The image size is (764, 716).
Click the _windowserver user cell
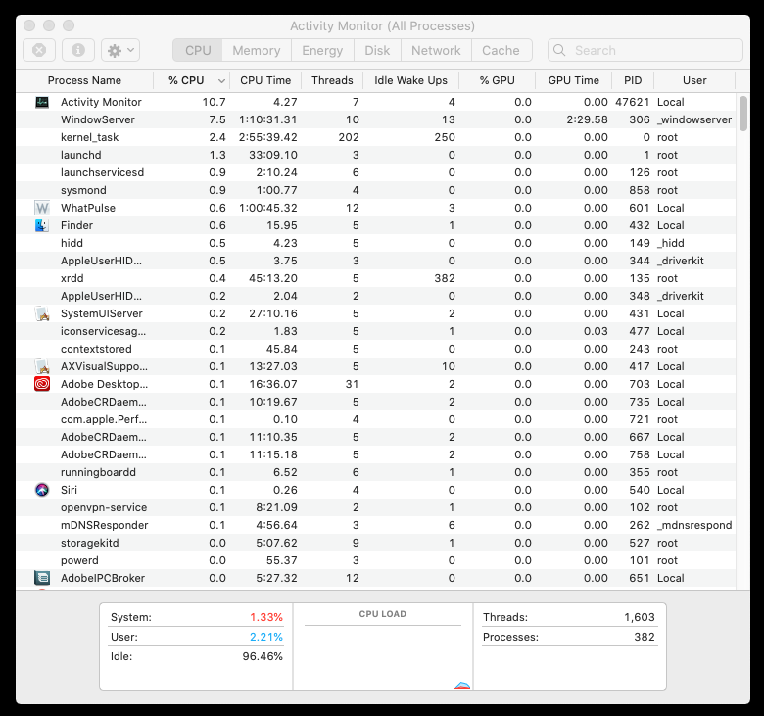694,119
